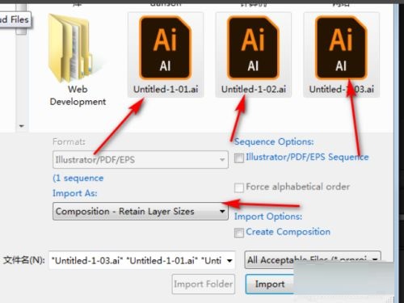The width and height of the screenshot is (404, 303).
Task: Open the file name history dropdown arrow
Action: tap(229, 261)
